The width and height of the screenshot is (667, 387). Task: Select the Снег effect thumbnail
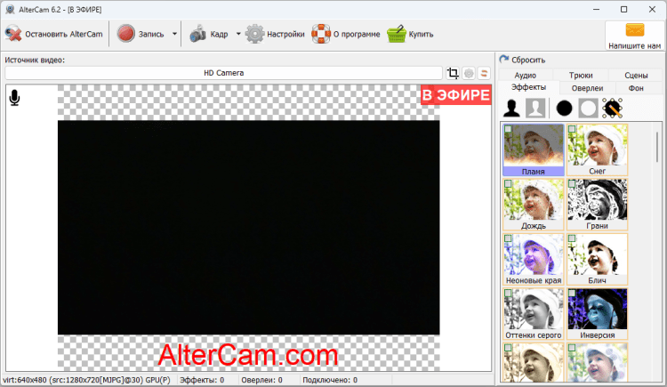[x=598, y=149]
